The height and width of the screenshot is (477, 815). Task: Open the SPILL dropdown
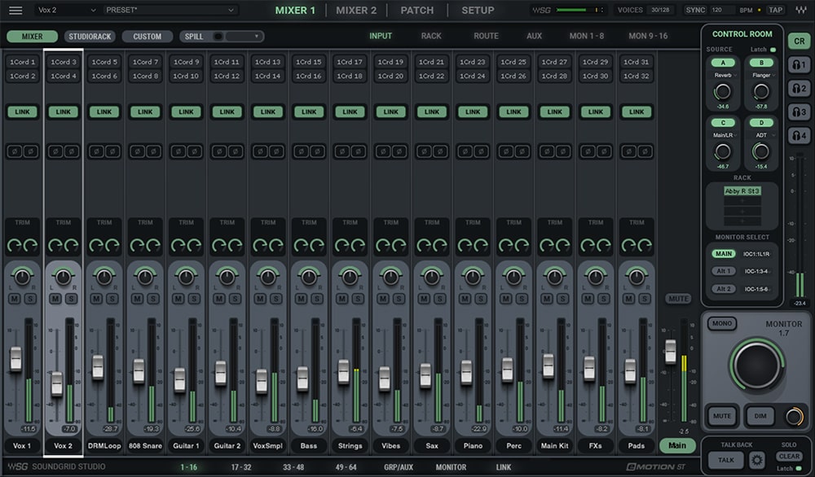coord(258,37)
